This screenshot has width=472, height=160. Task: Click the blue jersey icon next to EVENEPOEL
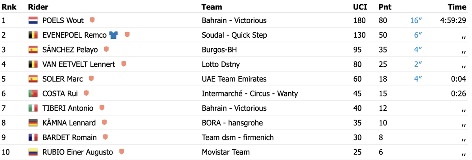point(114,35)
